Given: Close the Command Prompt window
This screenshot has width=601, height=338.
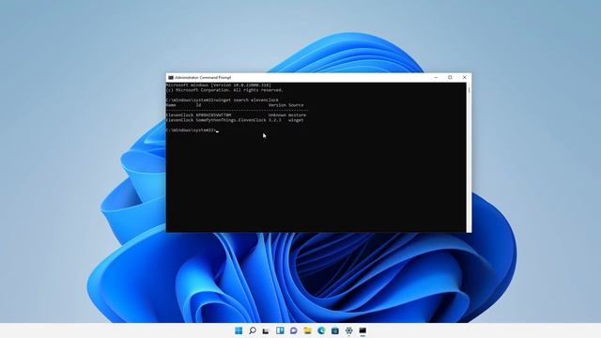Looking at the screenshot, I should tap(464, 77).
